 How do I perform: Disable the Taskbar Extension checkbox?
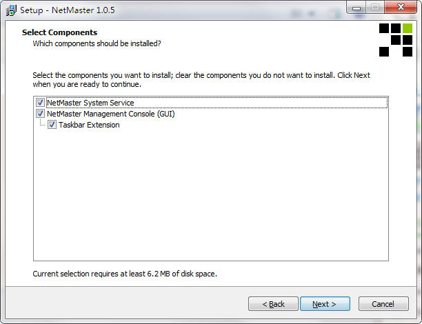point(52,125)
